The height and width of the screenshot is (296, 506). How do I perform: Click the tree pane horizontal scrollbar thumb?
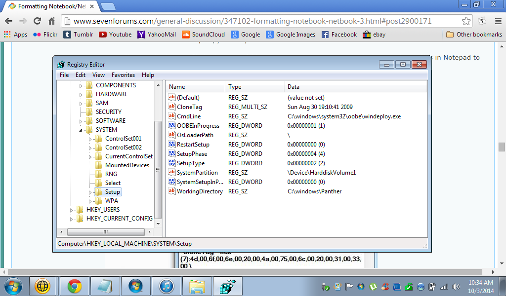point(106,232)
